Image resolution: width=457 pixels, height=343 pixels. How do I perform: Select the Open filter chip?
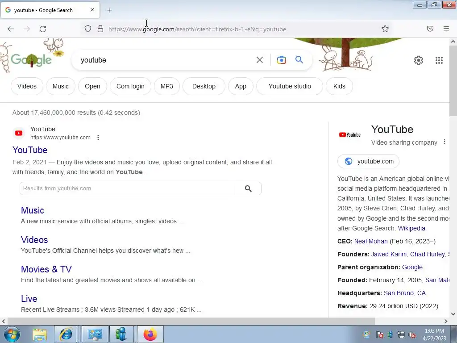point(92,86)
